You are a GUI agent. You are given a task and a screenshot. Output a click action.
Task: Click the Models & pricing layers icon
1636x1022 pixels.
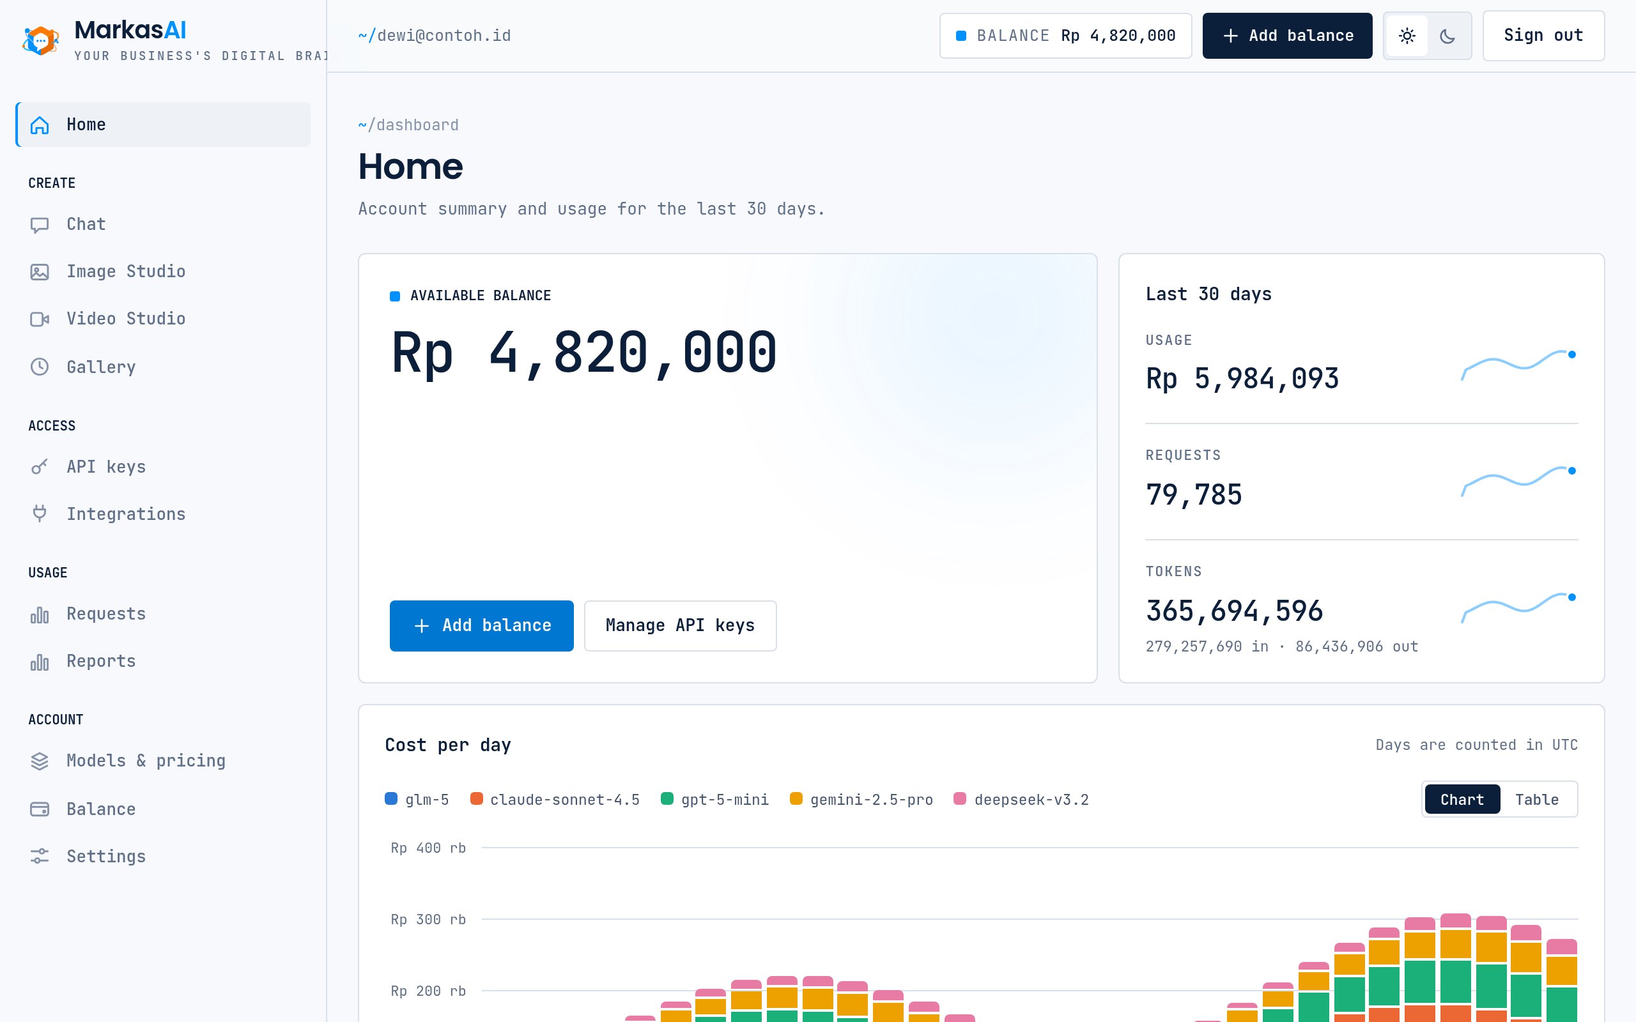pyautogui.click(x=40, y=761)
